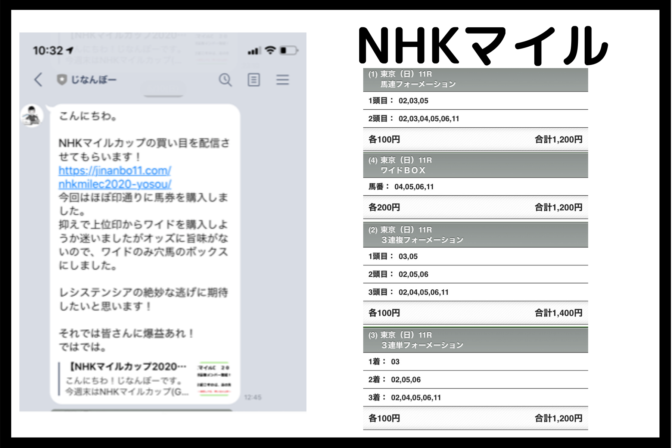Click 3着 02,04,05,06,11 row
This screenshot has height=448, width=672.
pos(475,397)
